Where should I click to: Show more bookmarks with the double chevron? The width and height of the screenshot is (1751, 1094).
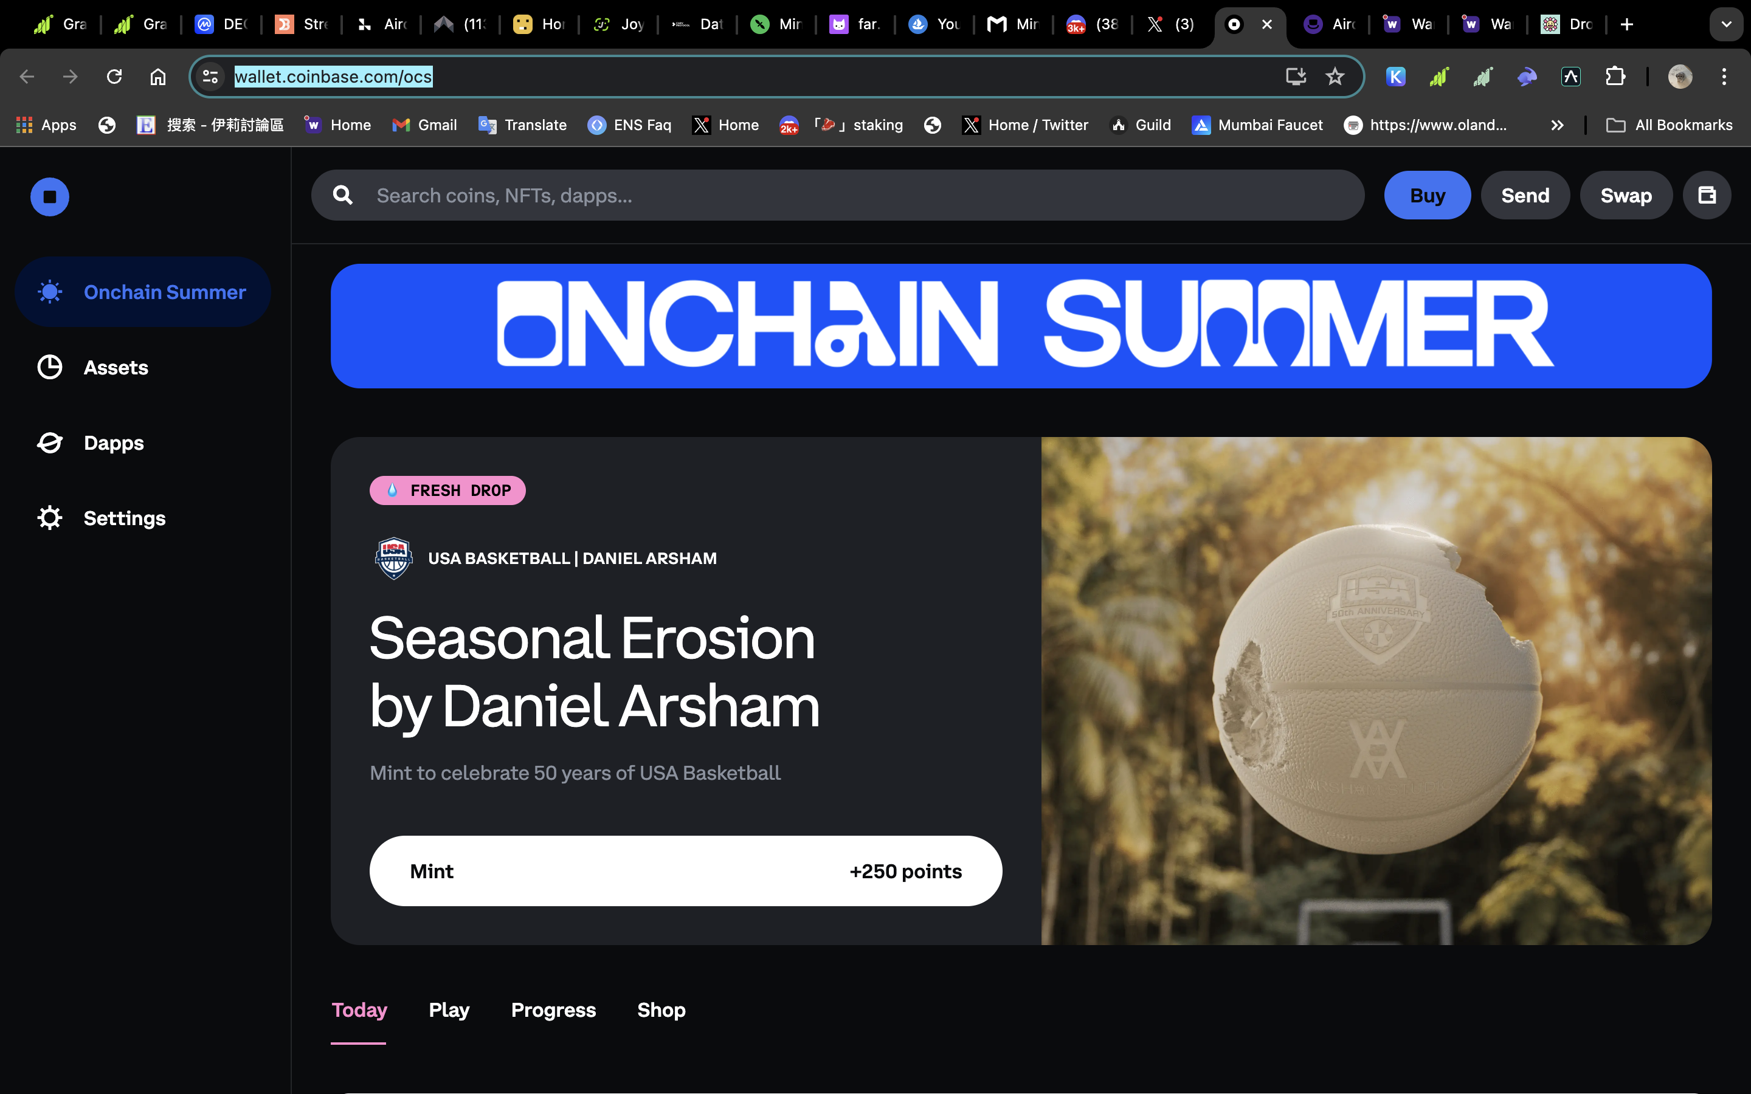pos(1557,125)
